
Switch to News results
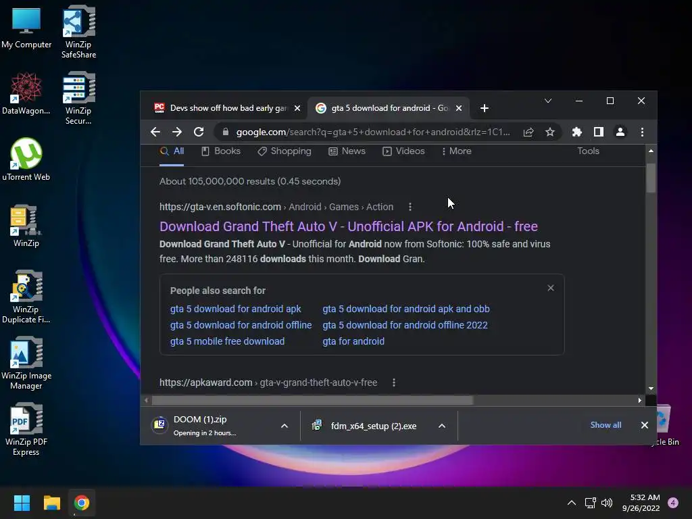(347, 151)
